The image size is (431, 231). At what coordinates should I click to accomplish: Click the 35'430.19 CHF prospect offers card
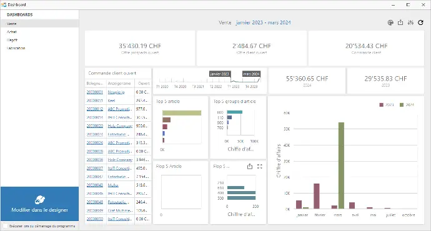tap(140, 48)
